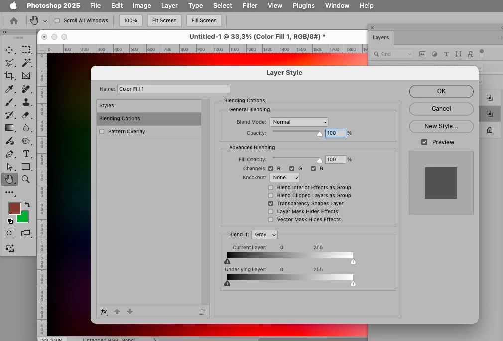Select the Eyedropper tool

coord(9,89)
